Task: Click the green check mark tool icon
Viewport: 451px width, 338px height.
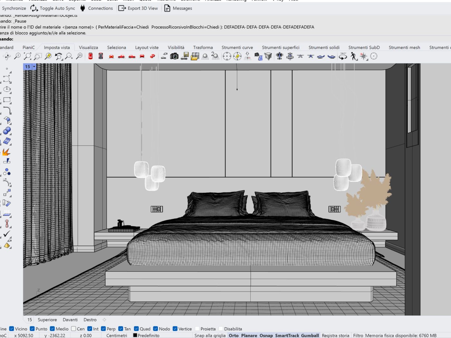Action: tap(7, 234)
